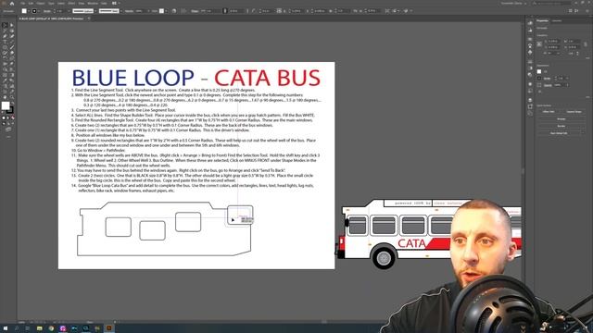
Task: Open the Symbols panel icon
Action: pos(530,52)
